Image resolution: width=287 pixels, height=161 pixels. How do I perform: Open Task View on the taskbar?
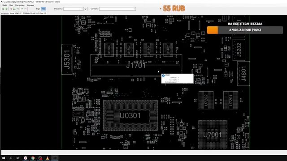pyautogui.click(x=18, y=158)
